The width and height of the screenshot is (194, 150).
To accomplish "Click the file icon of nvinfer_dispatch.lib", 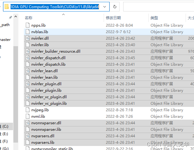I will [x=28, y=64].
